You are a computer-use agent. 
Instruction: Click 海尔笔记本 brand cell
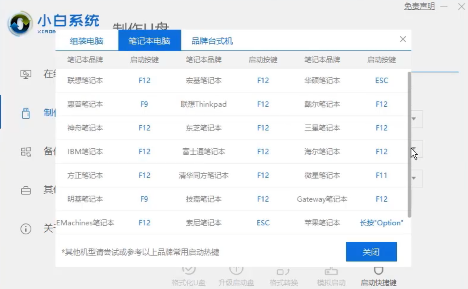point(322,152)
